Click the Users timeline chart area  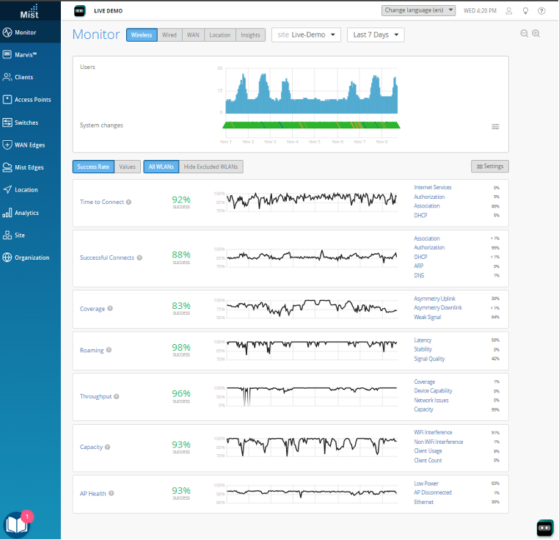pyautogui.click(x=311, y=92)
